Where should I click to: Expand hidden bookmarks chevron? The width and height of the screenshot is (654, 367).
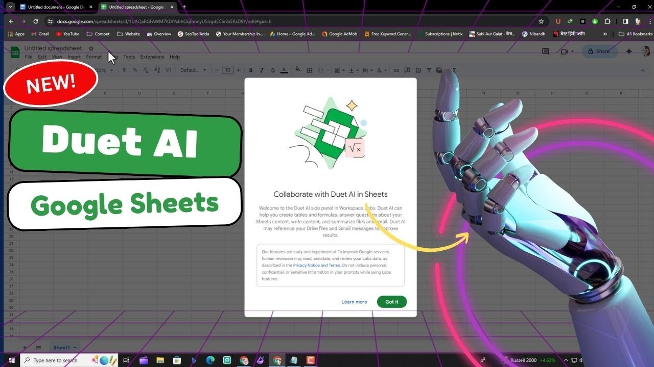point(605,34)
